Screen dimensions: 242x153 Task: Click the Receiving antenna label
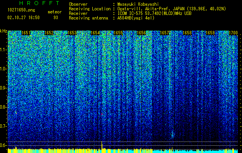pos(88,18)
